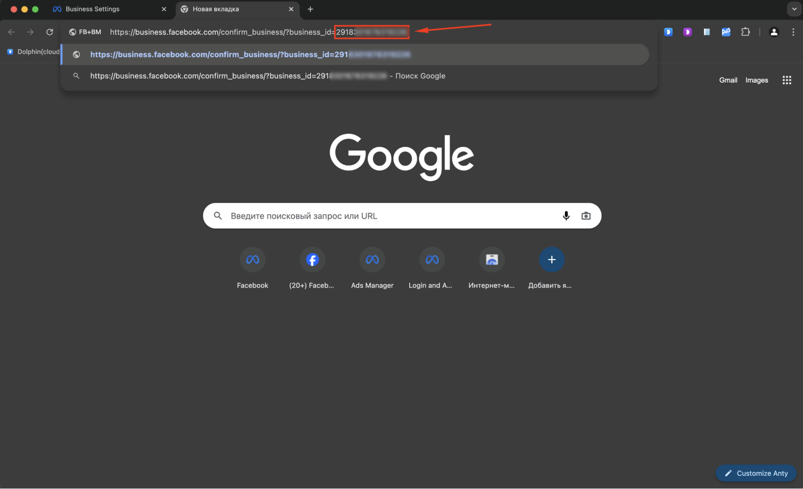This screenshot has height=489, width=803.
Task: Click the green macOS fullscreen button
Action: pos(35,9)
